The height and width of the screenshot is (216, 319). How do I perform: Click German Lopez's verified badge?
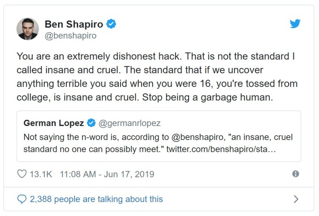pos(91,123)
